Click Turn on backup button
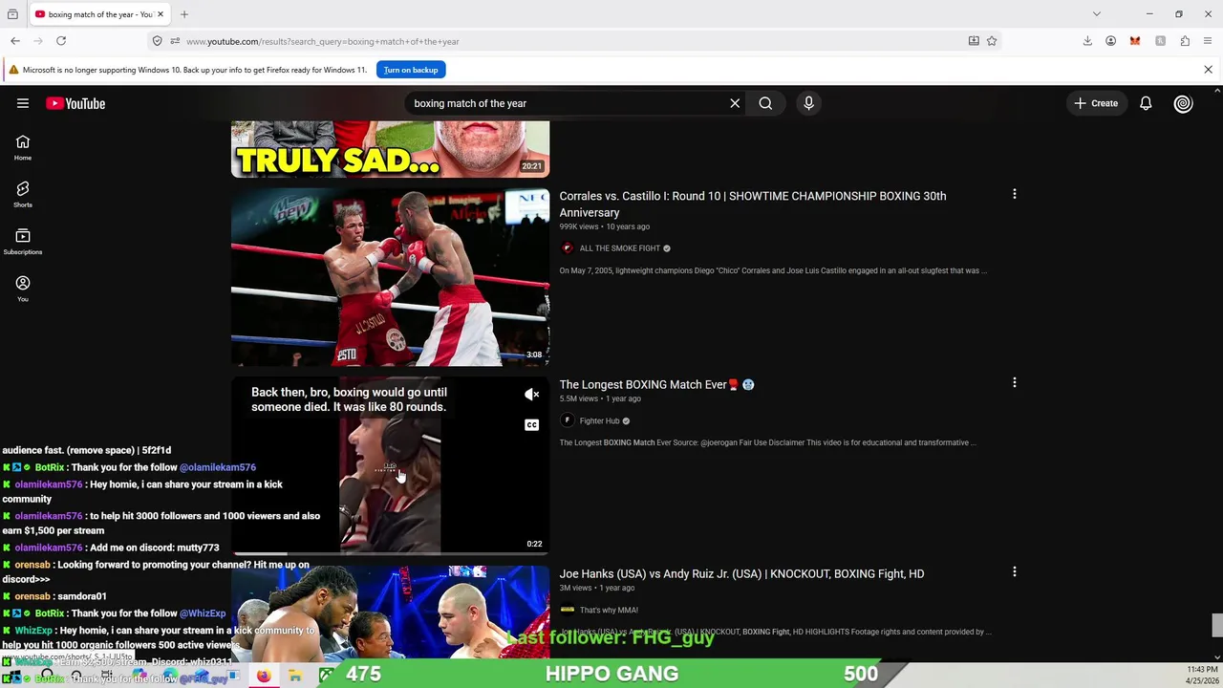 tap(411, 70)
